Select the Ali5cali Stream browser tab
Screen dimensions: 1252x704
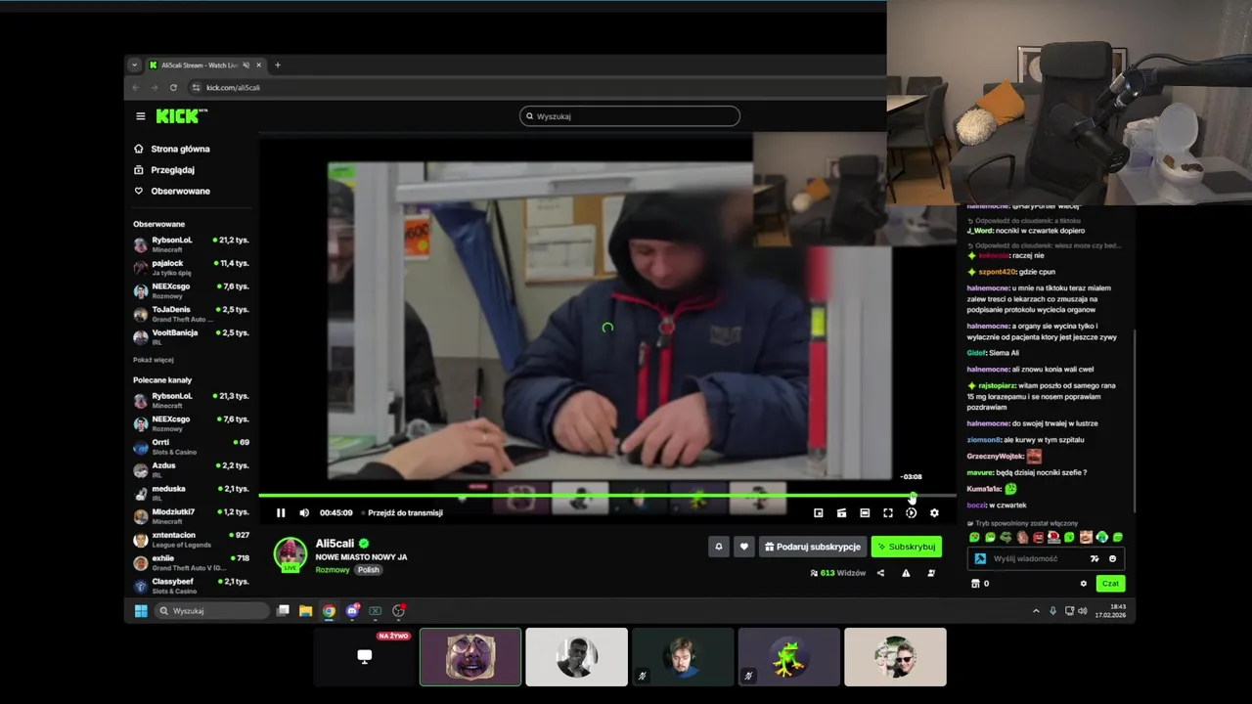point(204,66)
